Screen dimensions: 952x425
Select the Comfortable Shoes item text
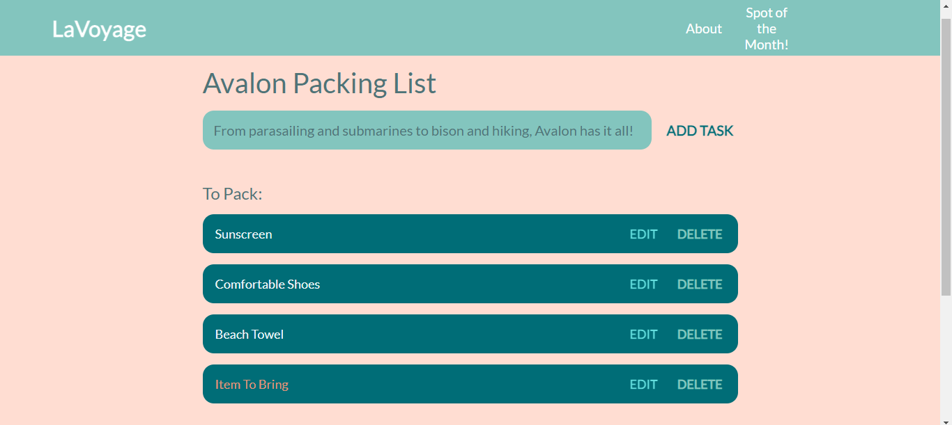coord(267,284)
